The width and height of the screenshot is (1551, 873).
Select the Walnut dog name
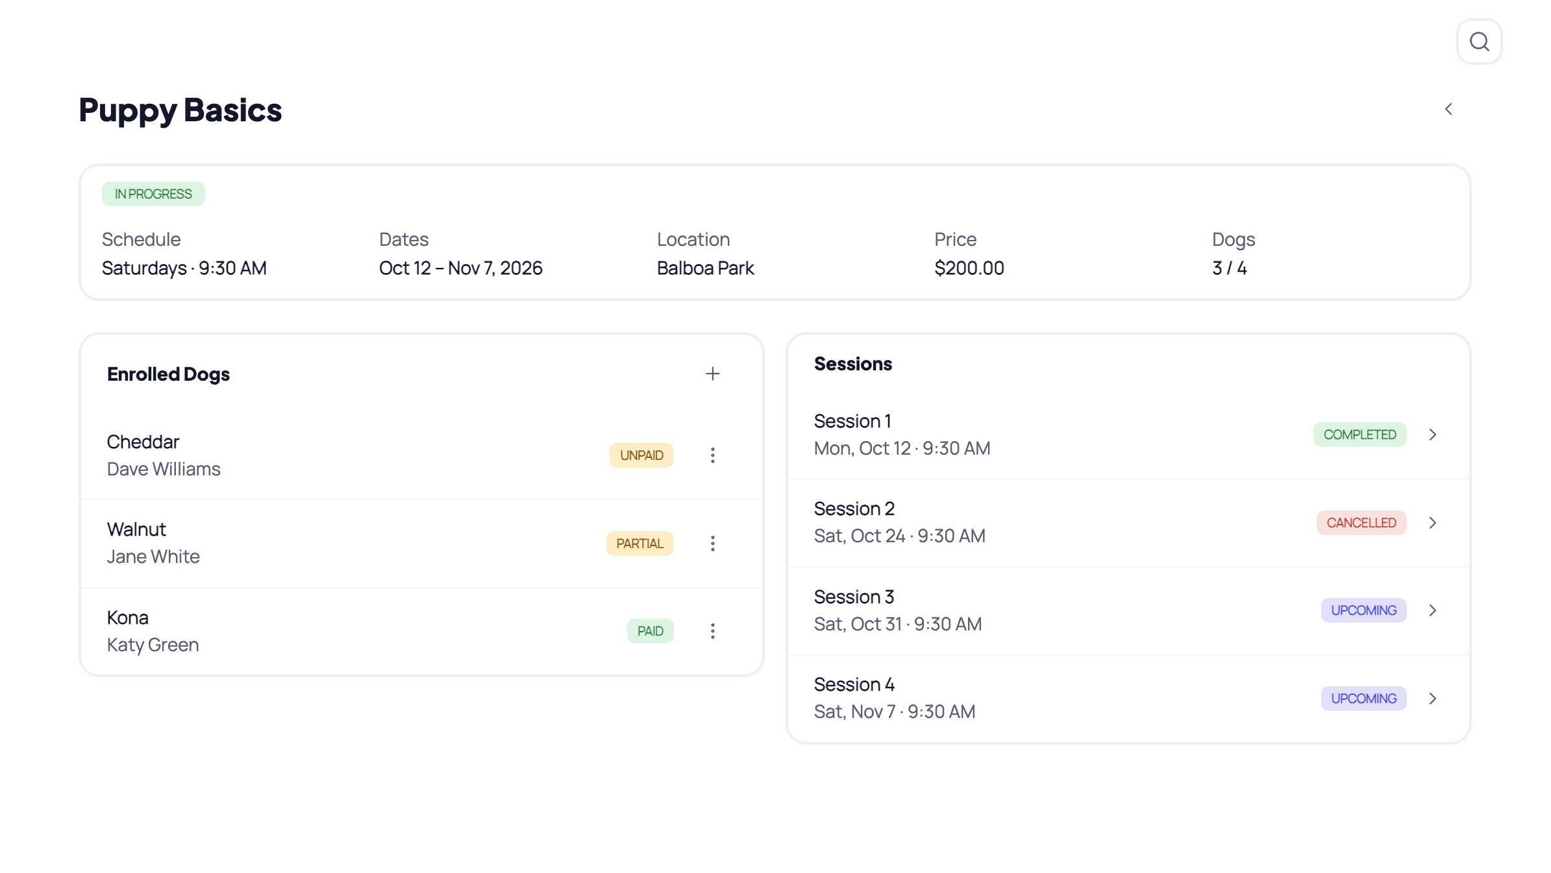[136, 529]
